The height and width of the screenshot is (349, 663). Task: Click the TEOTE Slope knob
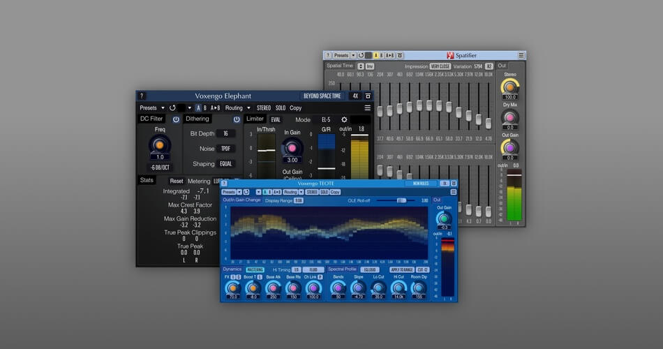(358, 288)
